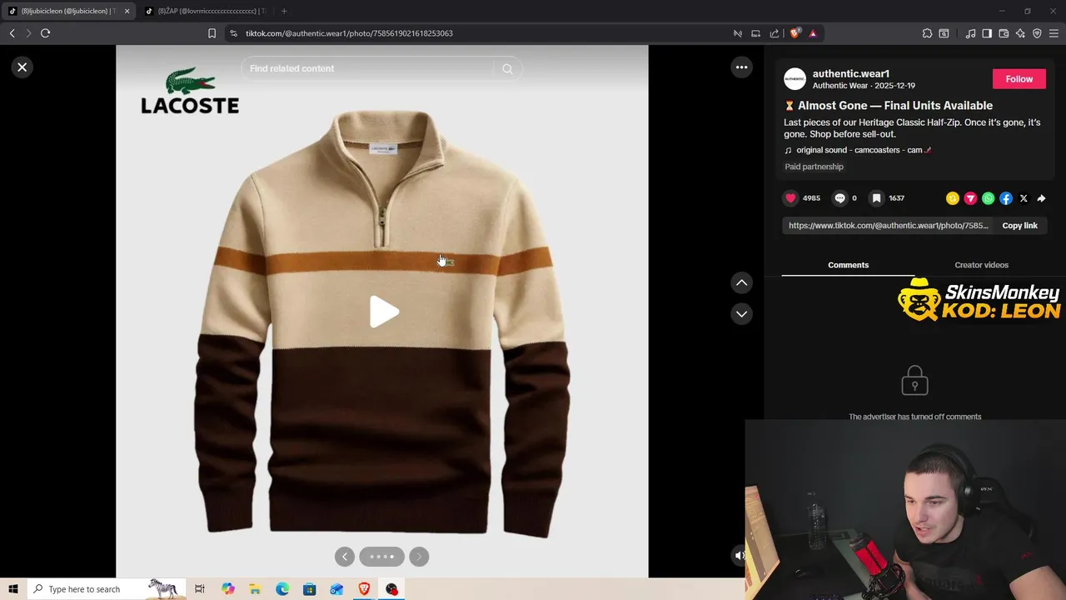Open browser extensions puzzle icon
Viewport: 1066px width, 600px height.
[927, 33]
